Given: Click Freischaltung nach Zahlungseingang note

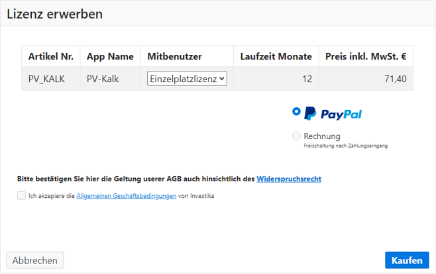Looking at the screenshot, I should click(346, 146).
